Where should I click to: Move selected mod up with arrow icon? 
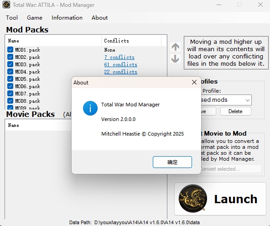175,47
